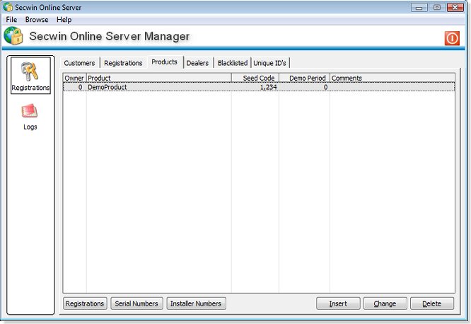The image size is (471, 324).
Task: Switch to the Customers tab
Action: (x=79, y=63)
